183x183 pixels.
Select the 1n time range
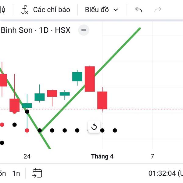coord(16,173)
